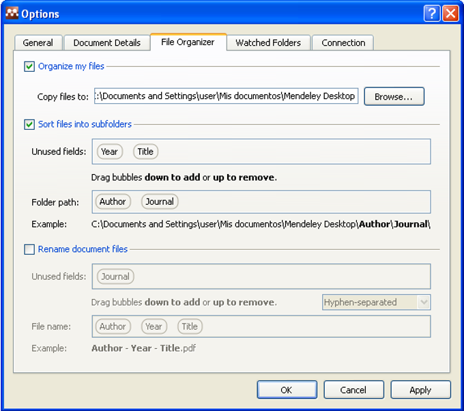The height and width of the screenshot is (411, 464).
Task: Select the File Organizer tab
Action: pos(188,42)
